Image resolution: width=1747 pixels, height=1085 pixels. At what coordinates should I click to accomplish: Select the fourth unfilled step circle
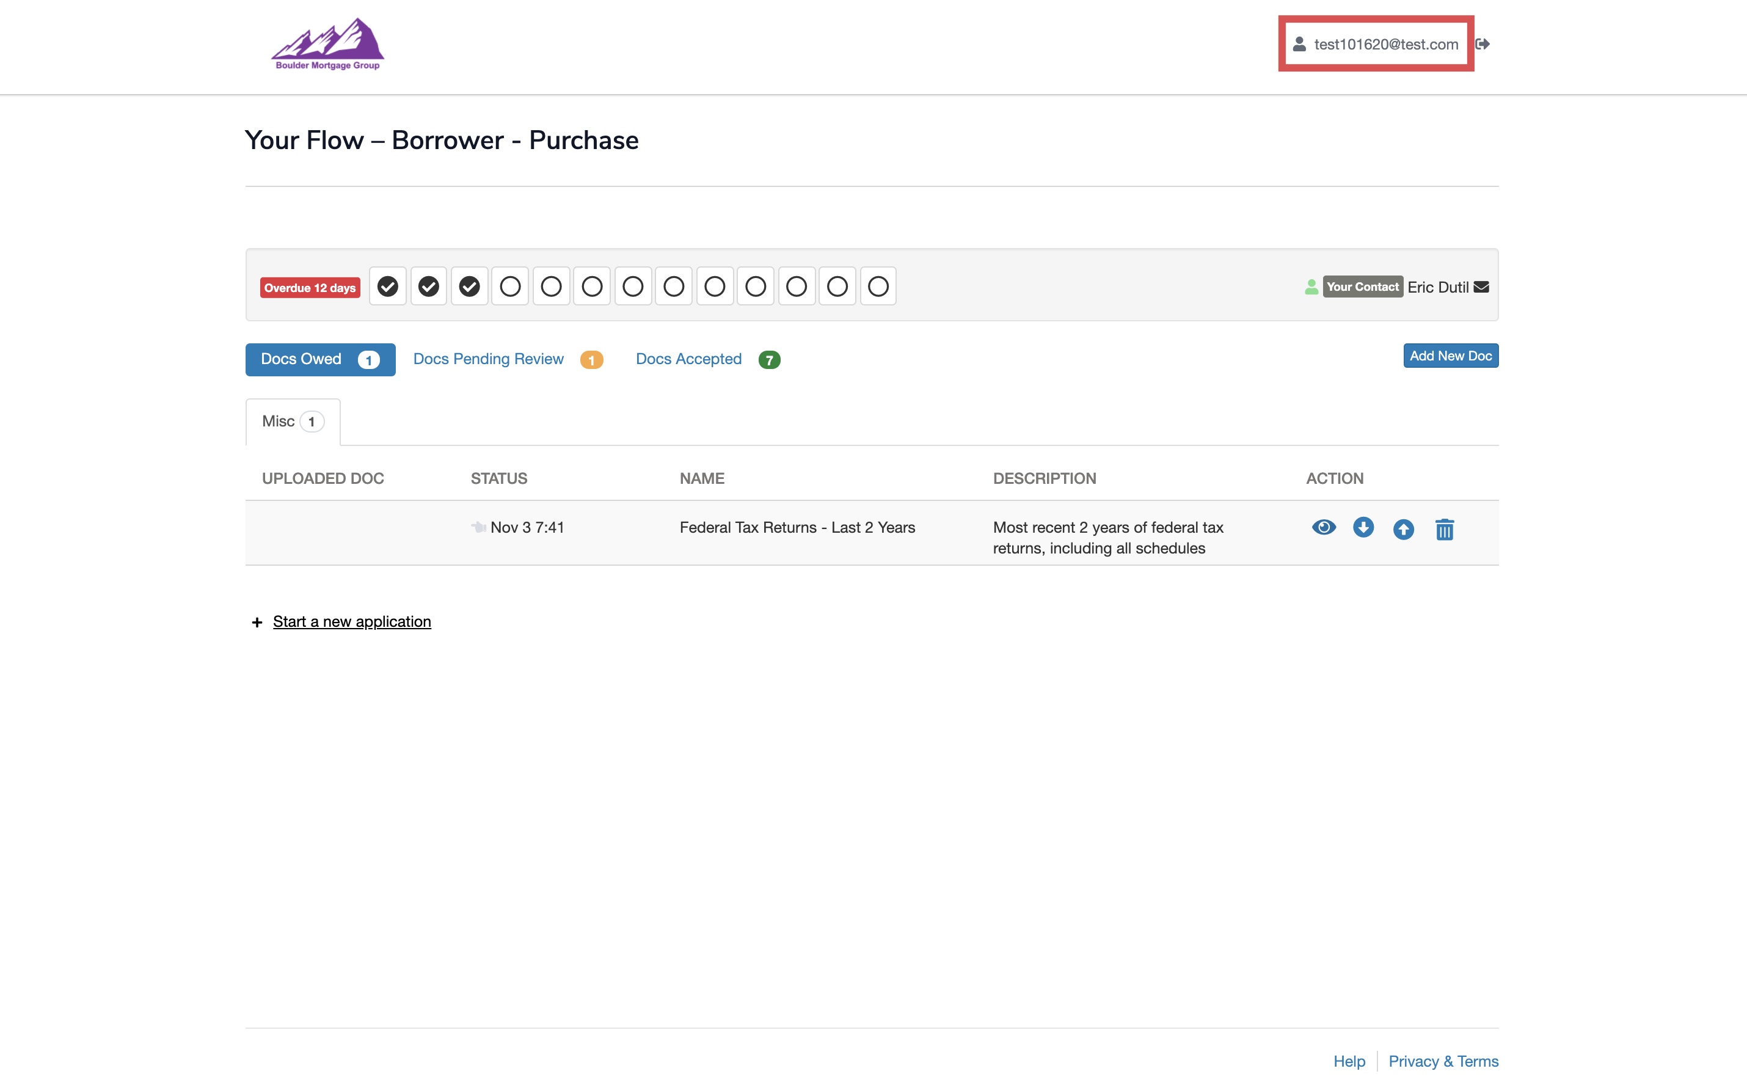click(633, 287)
